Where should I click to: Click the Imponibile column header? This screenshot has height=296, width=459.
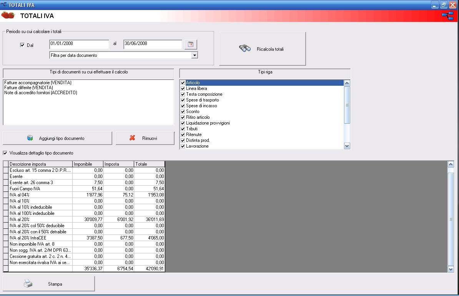coord(88,164)
